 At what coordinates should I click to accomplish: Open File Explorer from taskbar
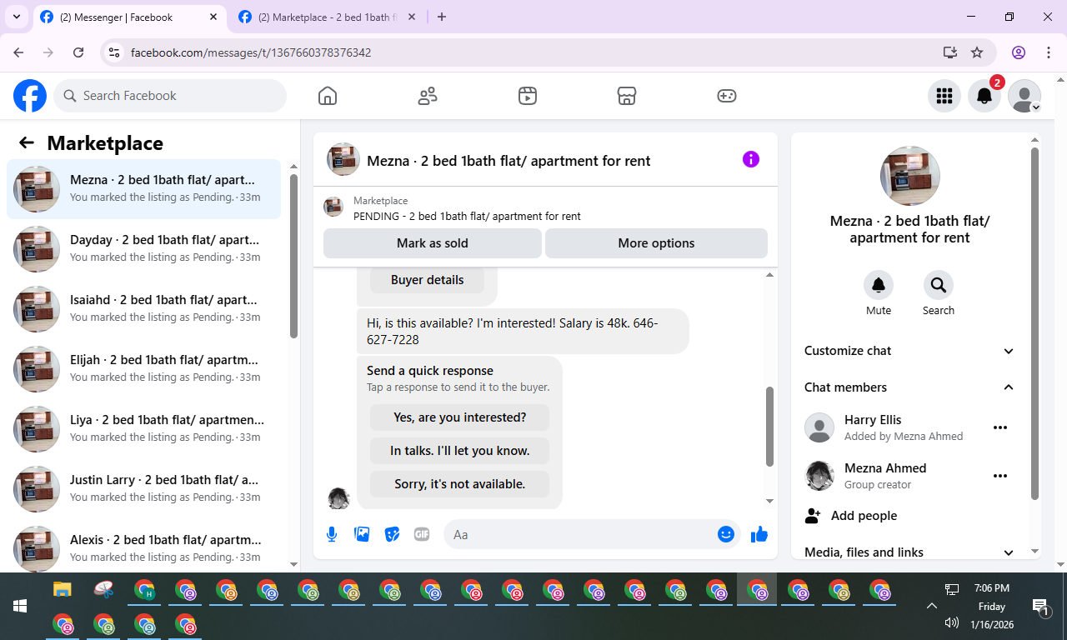[63, 590]
